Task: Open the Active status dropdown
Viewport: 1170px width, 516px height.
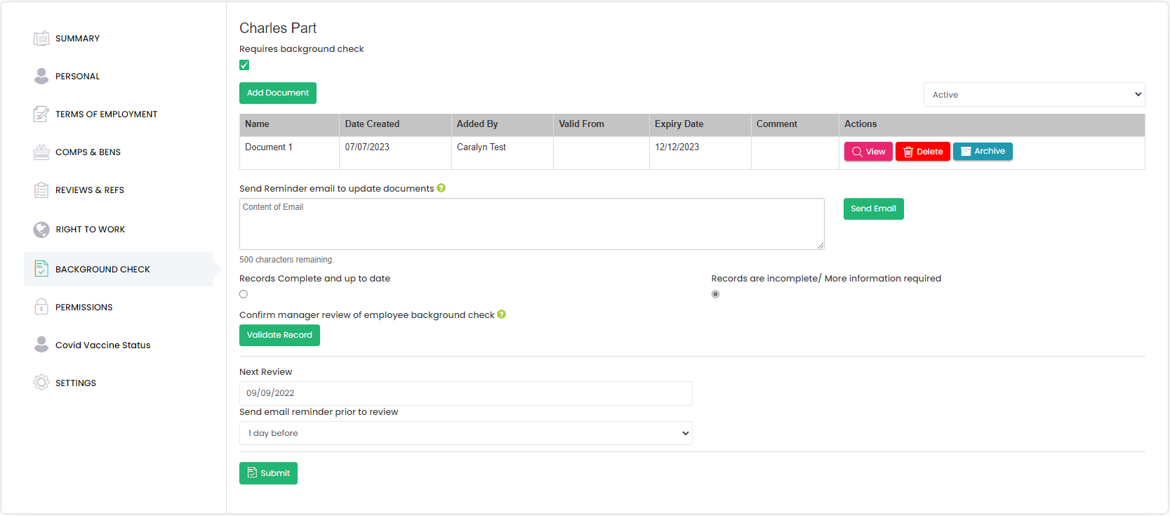Action: click(1034, 95)
